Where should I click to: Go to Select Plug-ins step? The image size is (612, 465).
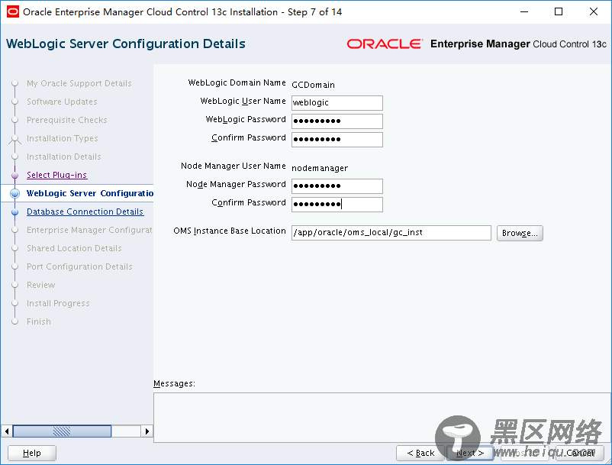(x=57, y=175)
